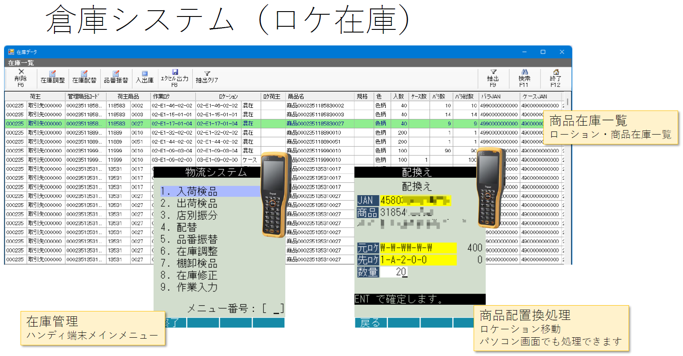Maximize the 在庫データ window
Image resolution: width=683 pixels, height=356 pixels.
(x=543, y=52)
